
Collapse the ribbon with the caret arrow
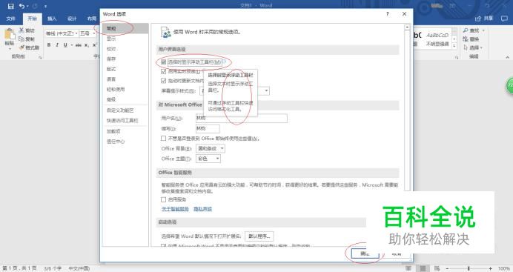[507, 57]
